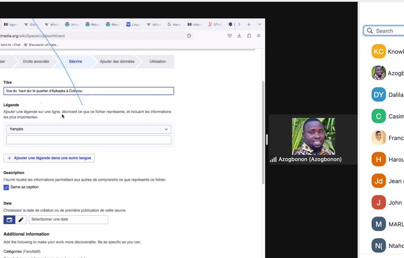Select the M avatar for MARL
404x258 pixels.
[379, 224]
